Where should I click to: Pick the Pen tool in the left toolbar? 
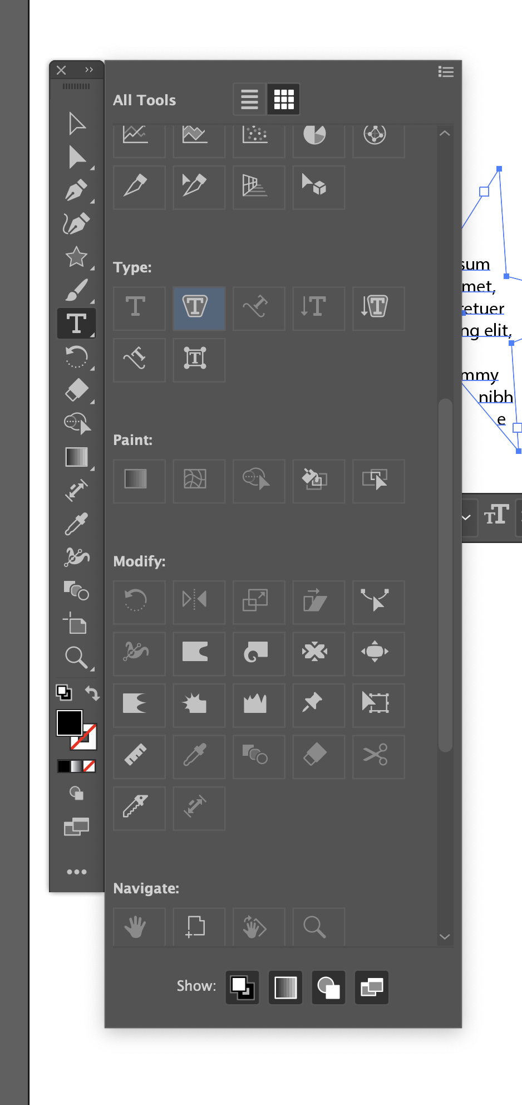coord(77,190)
